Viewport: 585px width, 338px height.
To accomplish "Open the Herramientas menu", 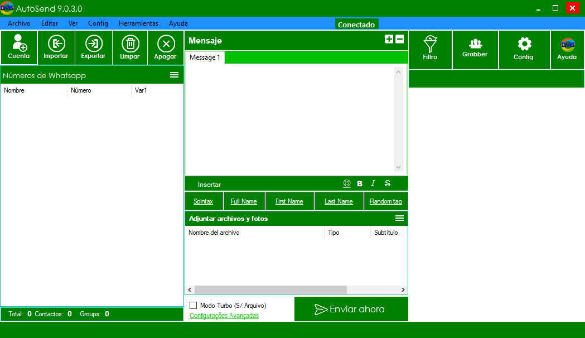I will point(138,23).
